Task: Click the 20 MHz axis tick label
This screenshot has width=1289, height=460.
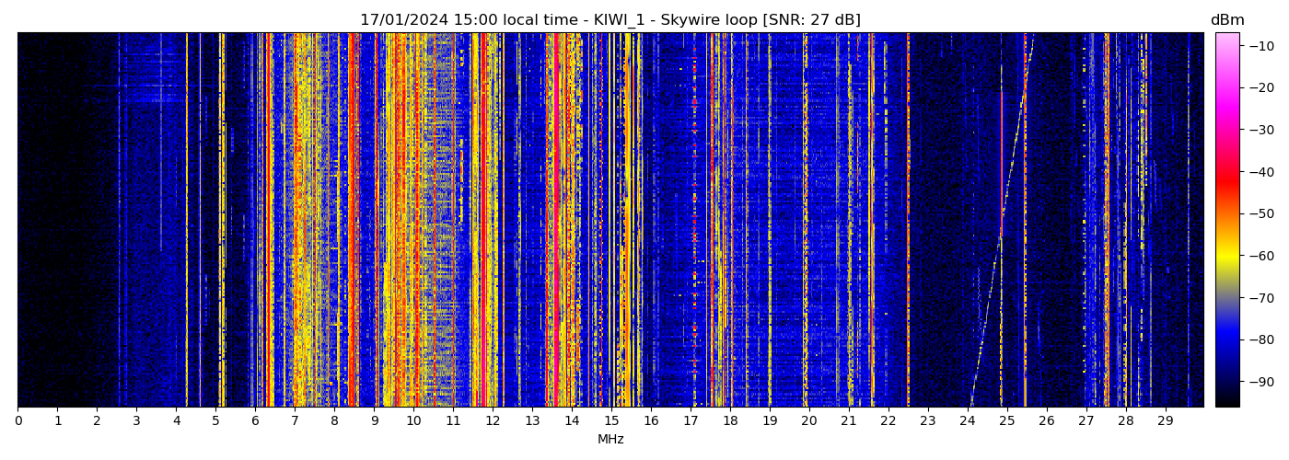Action: pos(809,421)
